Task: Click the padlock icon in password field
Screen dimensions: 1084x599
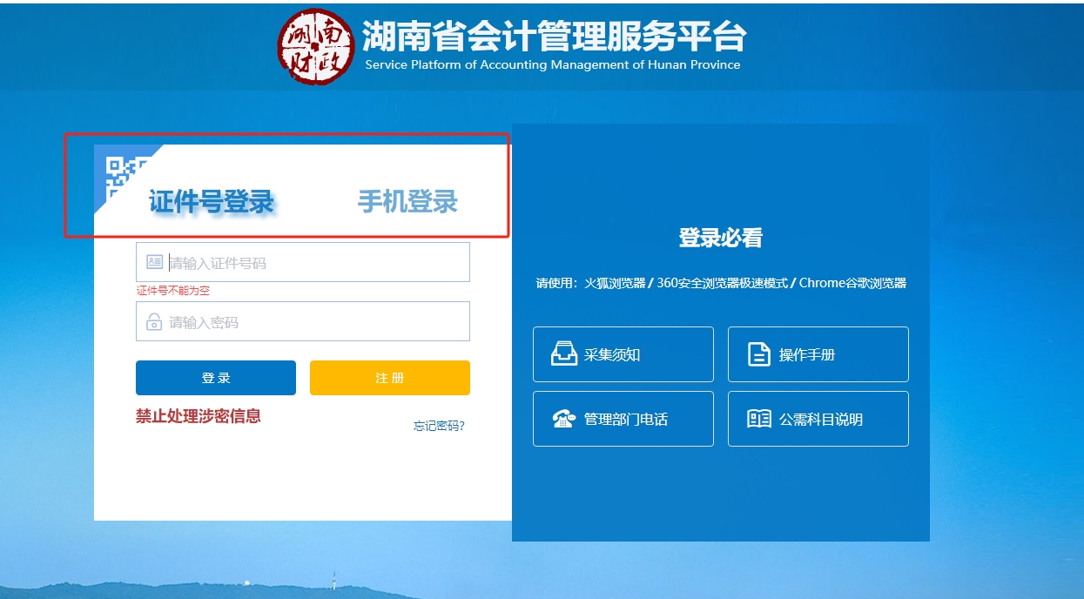Action: [151, 320]
